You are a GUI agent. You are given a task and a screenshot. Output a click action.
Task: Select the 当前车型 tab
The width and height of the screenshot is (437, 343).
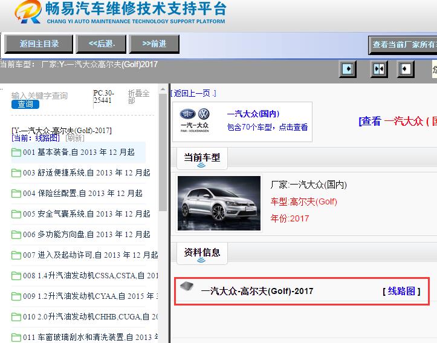(x=202, y=158)
